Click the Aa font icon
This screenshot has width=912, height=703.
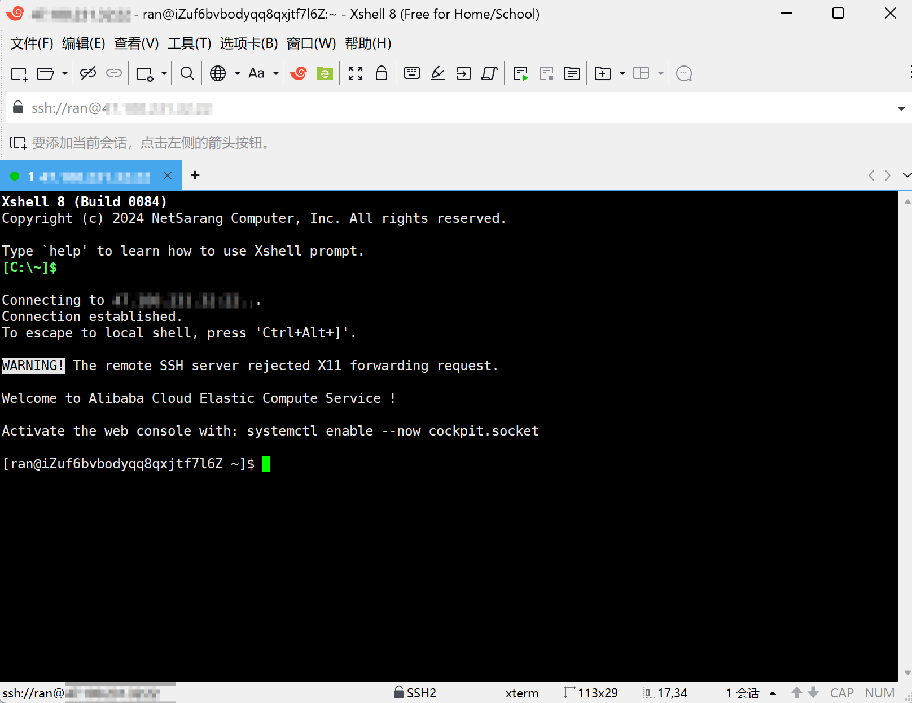point(256,73)
